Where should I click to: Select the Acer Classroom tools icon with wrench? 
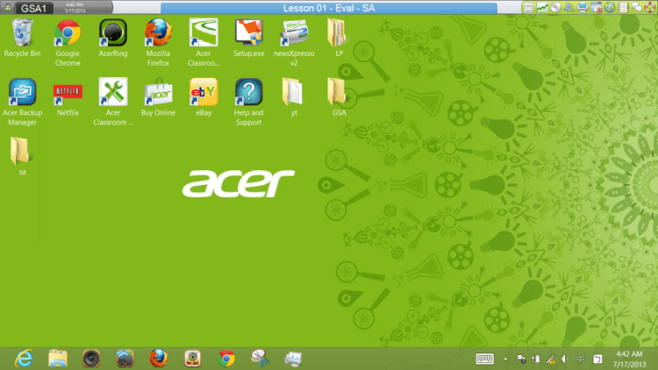click(113, 102)
